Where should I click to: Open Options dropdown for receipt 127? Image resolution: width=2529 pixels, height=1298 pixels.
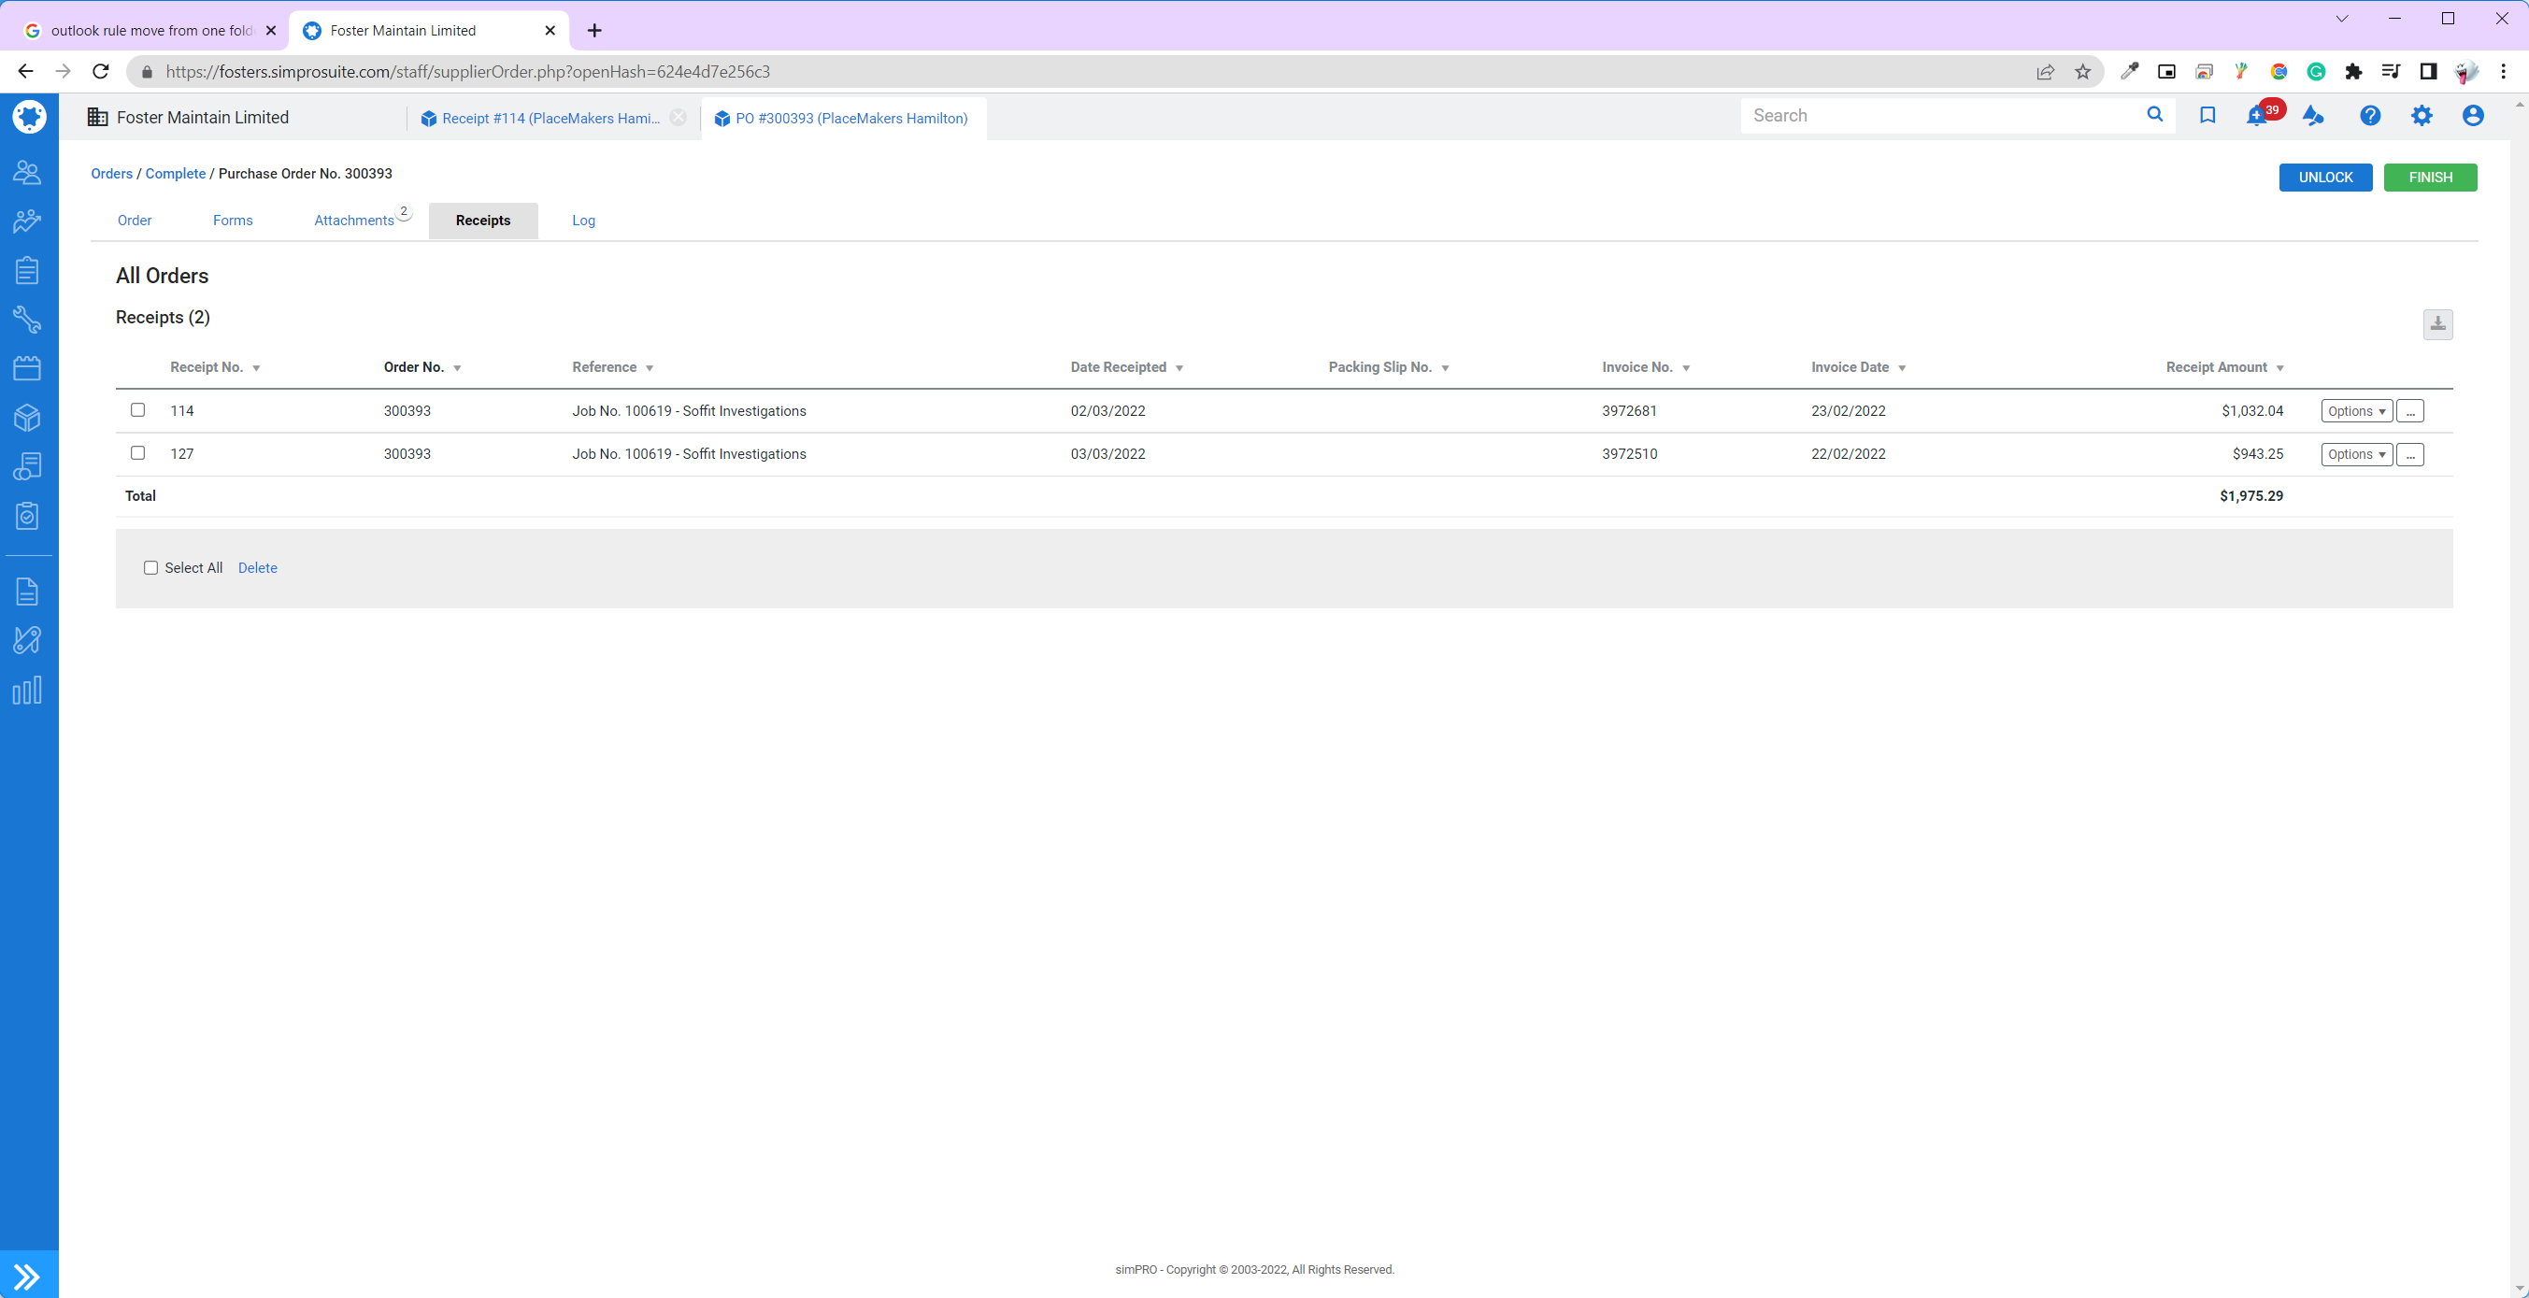click(x=2356, y=454)
